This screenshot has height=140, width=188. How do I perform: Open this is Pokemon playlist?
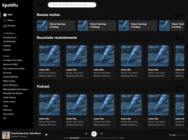tap(10, 85)
